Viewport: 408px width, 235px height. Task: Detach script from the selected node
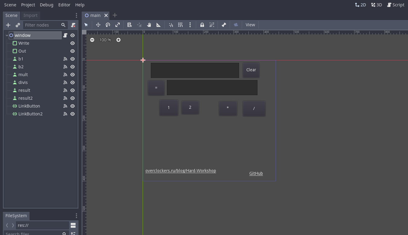click(73, 25)
